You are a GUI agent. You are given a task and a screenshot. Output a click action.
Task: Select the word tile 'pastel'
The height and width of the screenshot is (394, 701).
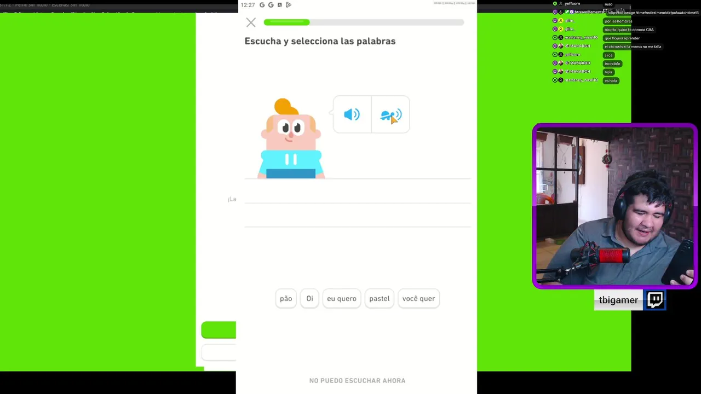point(379,299)
